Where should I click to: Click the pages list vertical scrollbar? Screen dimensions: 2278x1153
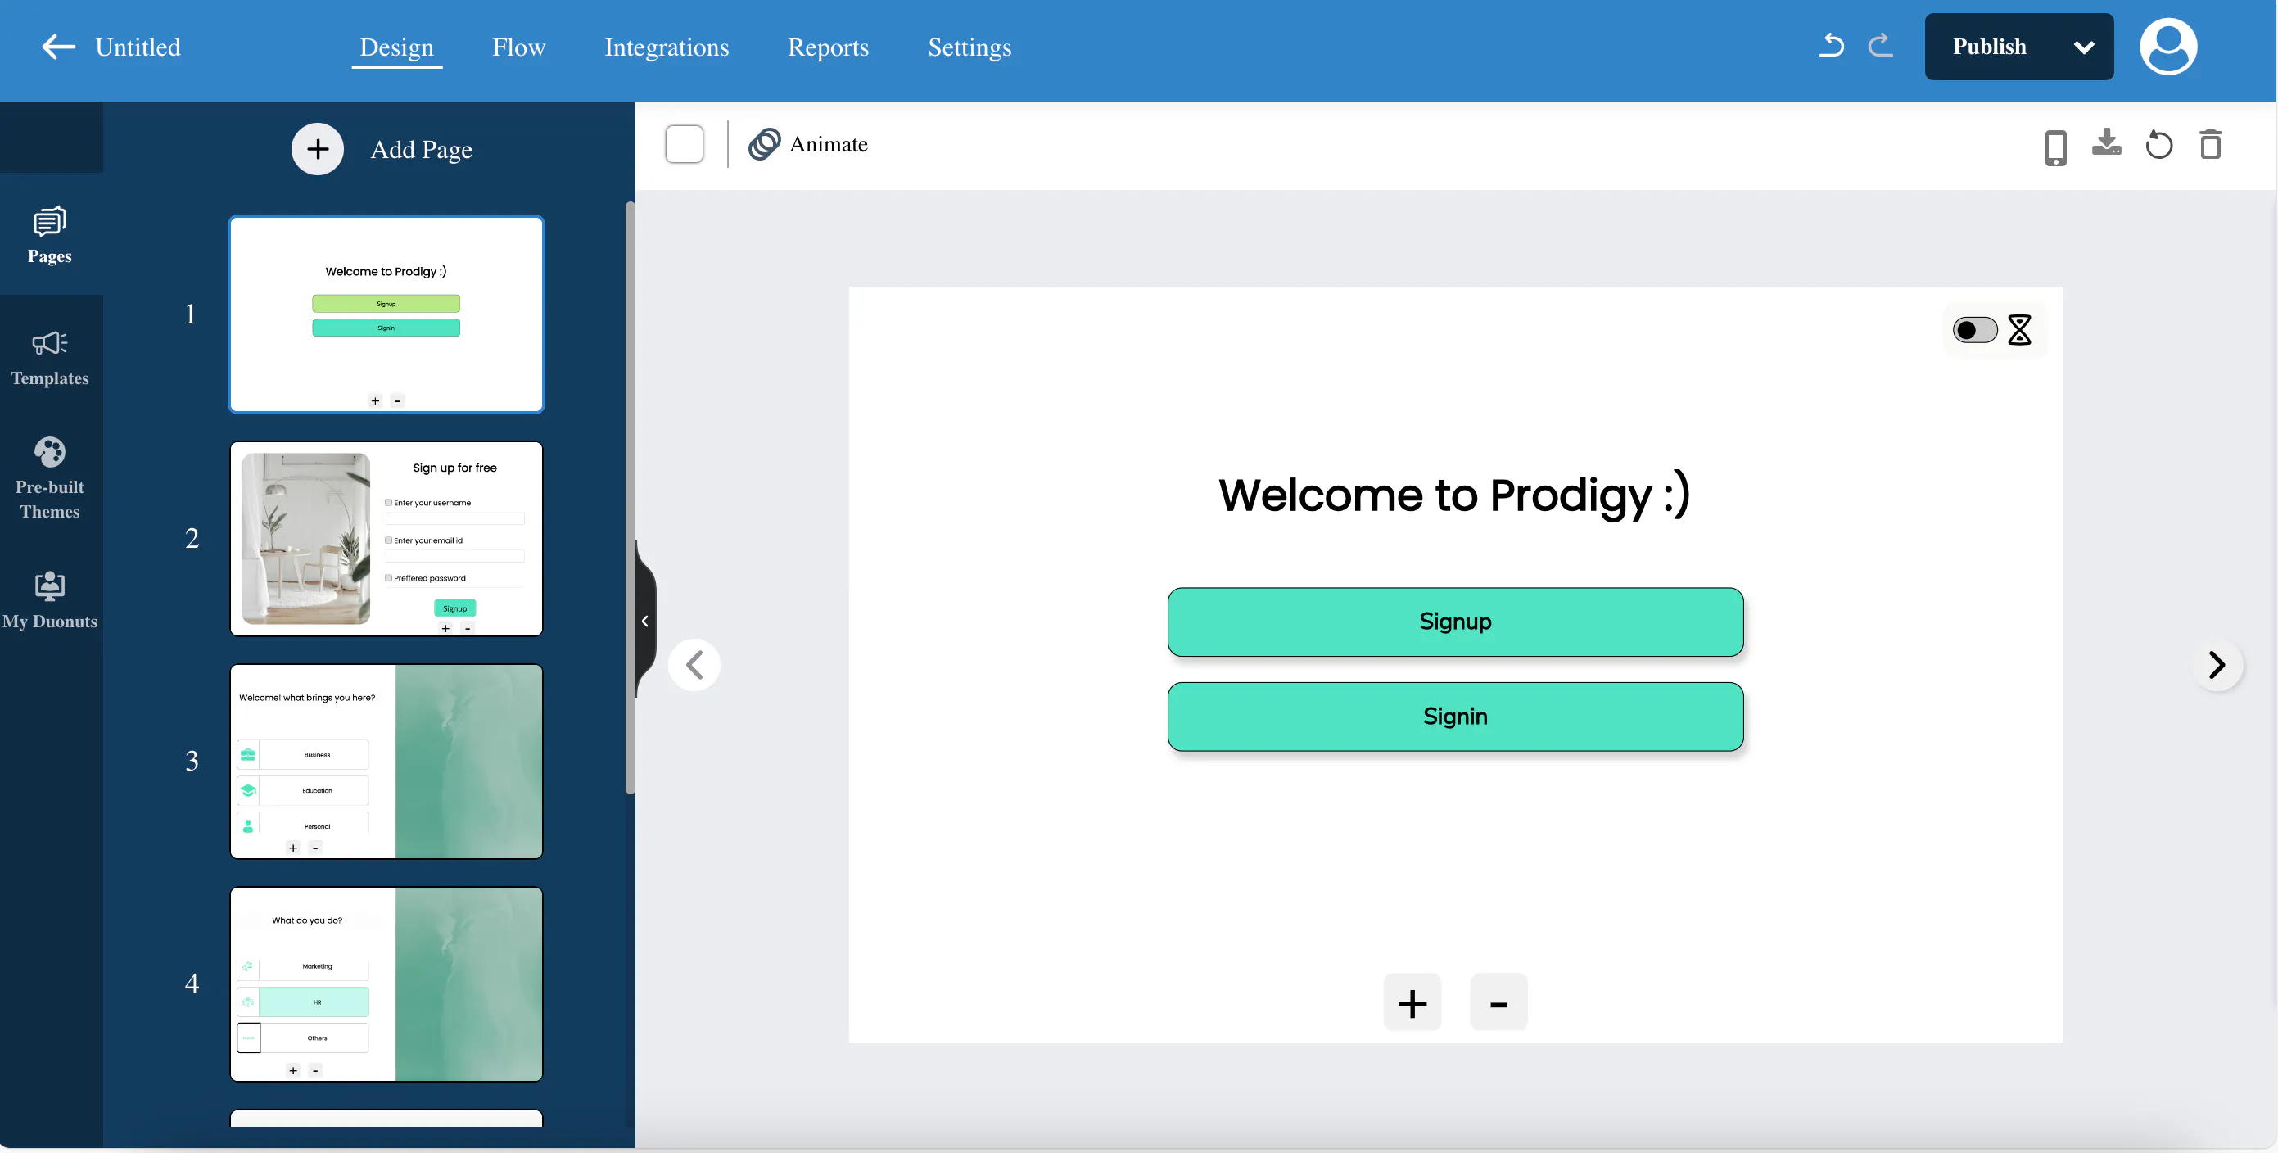coord(630,498)
